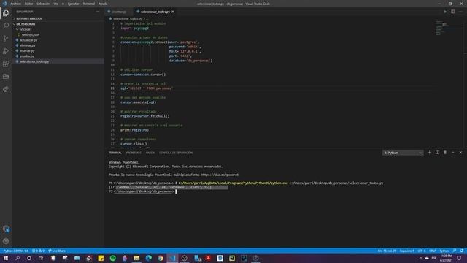Change the CRLF line ending setting
The width and height of the screenshot is (467, 263).
433,251
